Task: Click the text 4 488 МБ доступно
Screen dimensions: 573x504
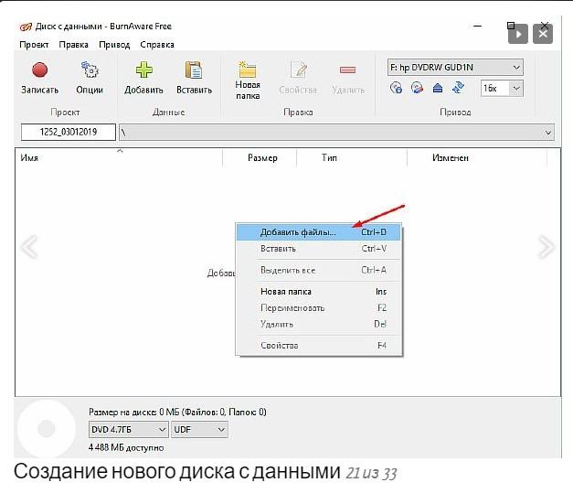Action: (126, 447)
